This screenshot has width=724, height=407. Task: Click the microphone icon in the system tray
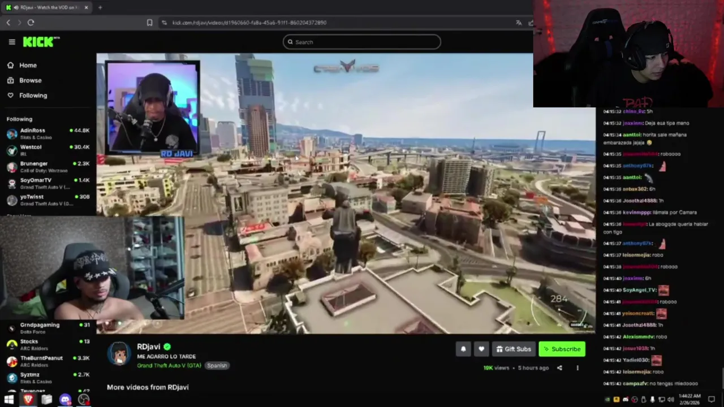point(652,400)
